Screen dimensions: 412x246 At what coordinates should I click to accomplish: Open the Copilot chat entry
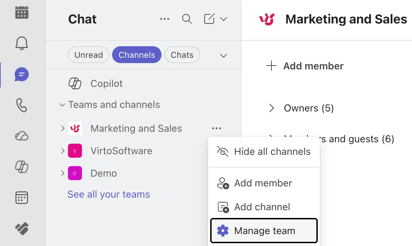tap(107, 83)
